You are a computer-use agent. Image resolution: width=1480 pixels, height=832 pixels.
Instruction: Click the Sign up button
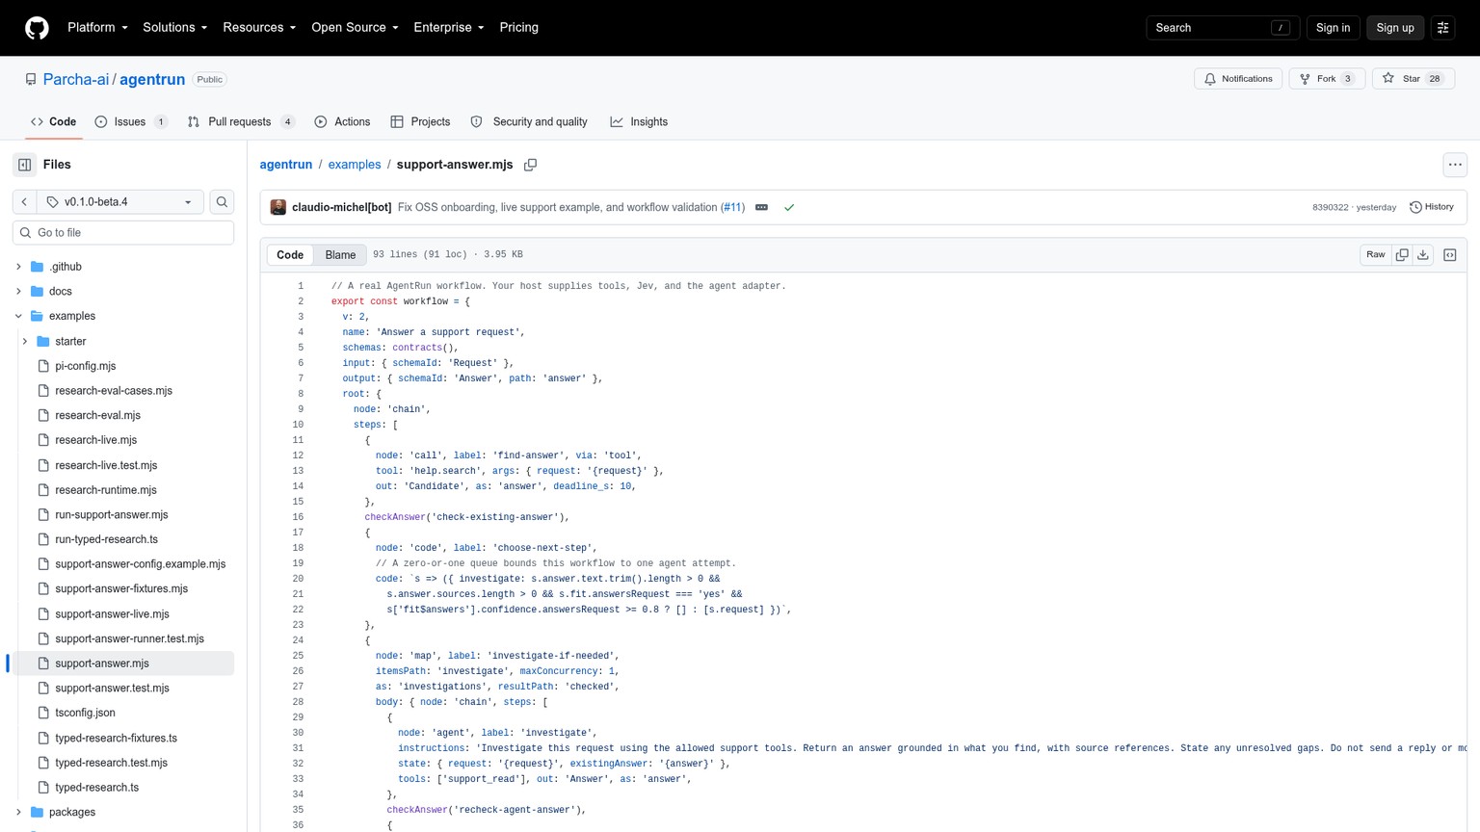point(1394,28)
